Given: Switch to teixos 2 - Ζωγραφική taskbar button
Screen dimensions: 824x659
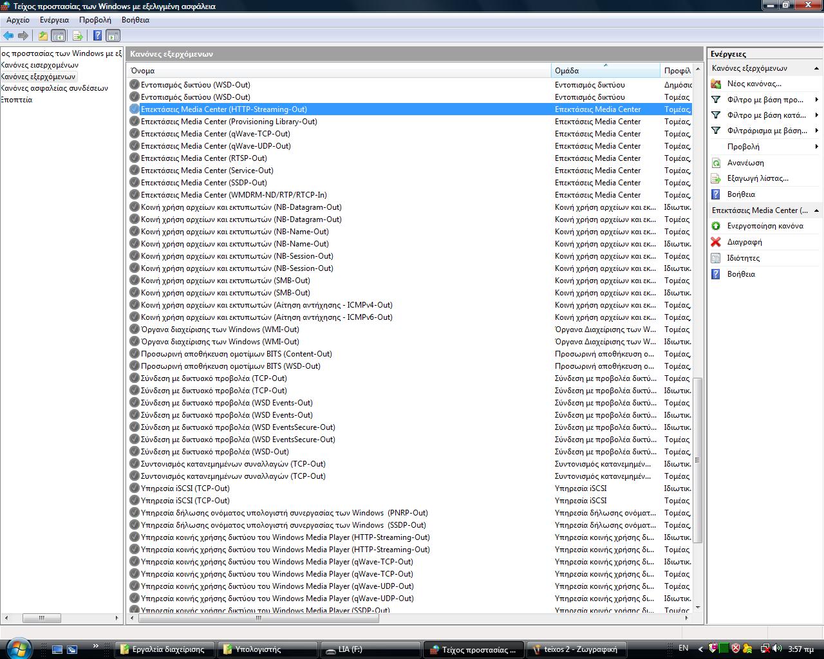Looking at the screenshot, I should click(x=576, y=649).
